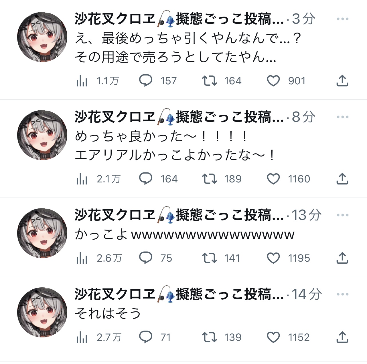Share the エアリアルかっこよかったな tweet
Viewport: 367px width, 364px height.
tap(342, 179)
